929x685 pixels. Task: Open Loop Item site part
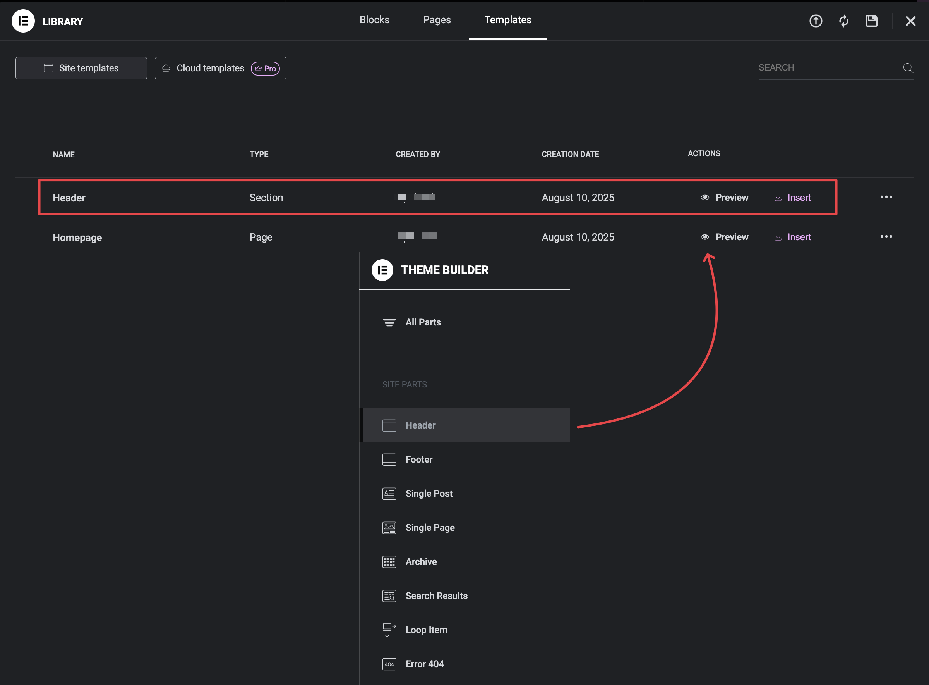click(426, 630)
